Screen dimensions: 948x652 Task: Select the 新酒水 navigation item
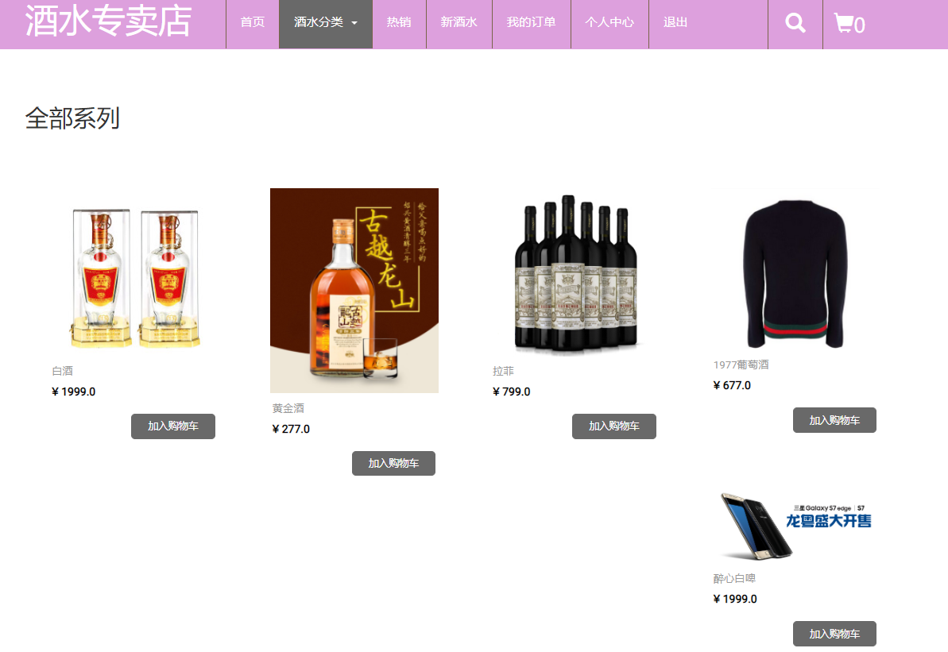pos(459,24)
